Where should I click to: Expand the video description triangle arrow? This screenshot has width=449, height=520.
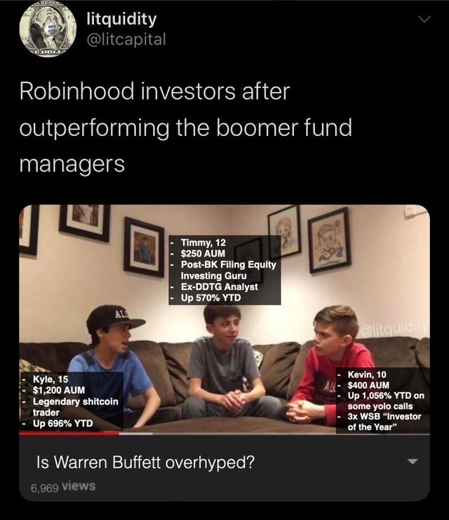(412, 462)
